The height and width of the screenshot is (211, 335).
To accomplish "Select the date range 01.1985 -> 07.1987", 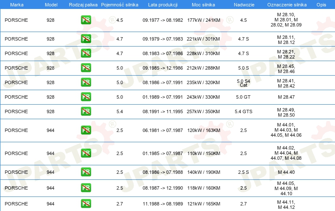I will (x=163, y=153).
